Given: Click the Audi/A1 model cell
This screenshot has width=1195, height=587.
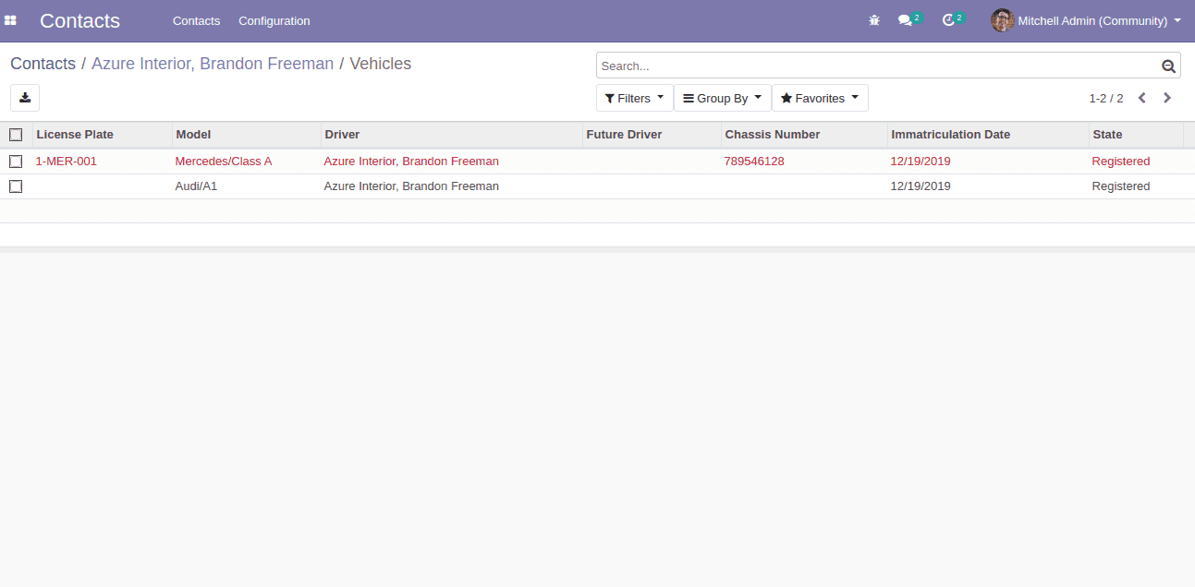Looking at the screenshot, I should pos(196,186).
